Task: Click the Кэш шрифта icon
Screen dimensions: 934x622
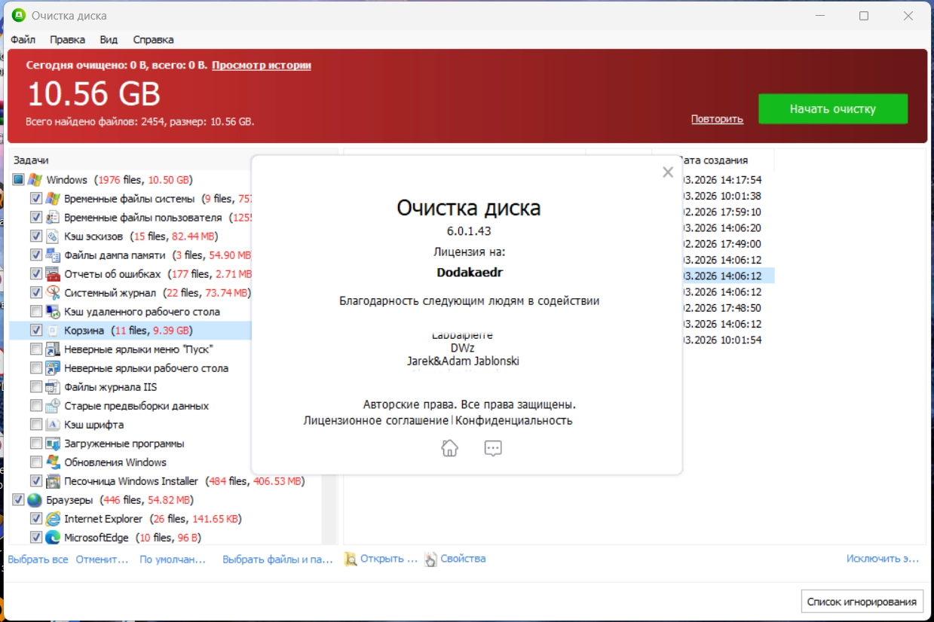Action: click(53, 425)
